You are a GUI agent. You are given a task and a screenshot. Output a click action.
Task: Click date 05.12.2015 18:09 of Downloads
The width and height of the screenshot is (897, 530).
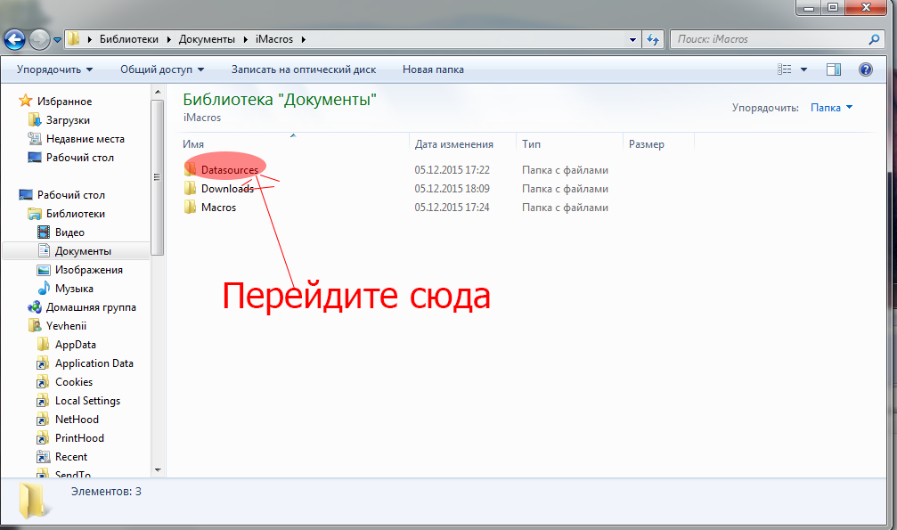(452, 188)
